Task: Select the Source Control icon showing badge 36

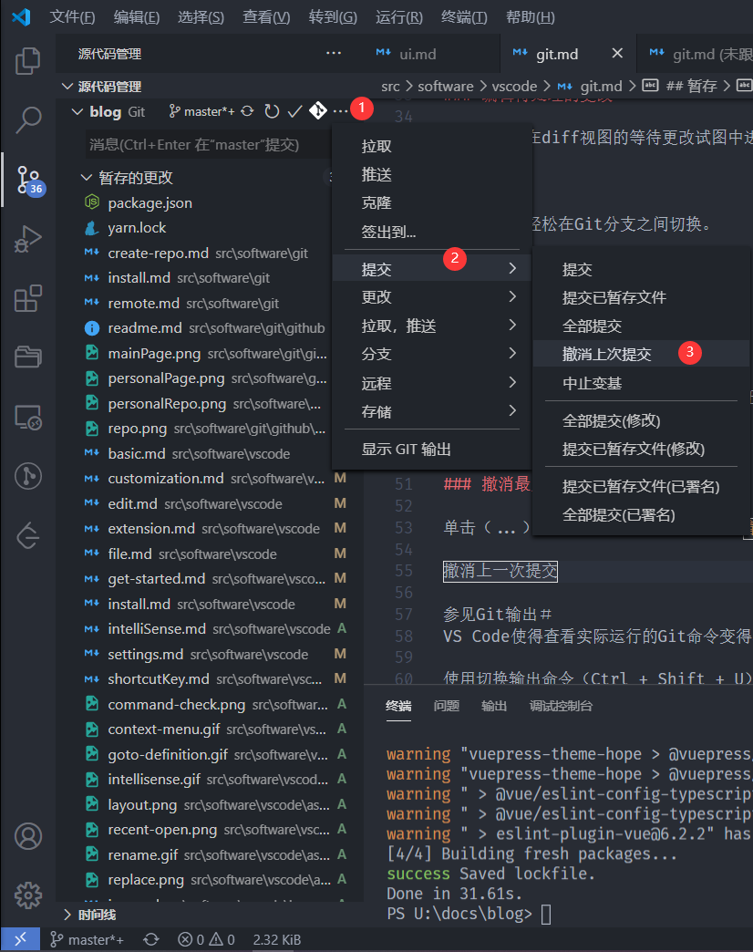Action: (27, 180)
